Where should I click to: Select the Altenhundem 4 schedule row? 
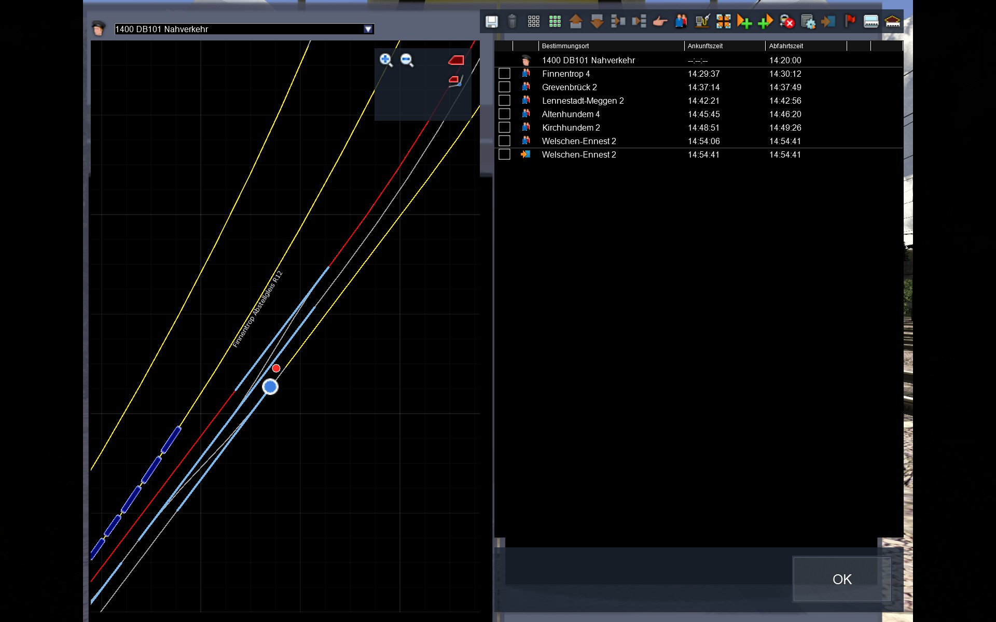point(571,114)
